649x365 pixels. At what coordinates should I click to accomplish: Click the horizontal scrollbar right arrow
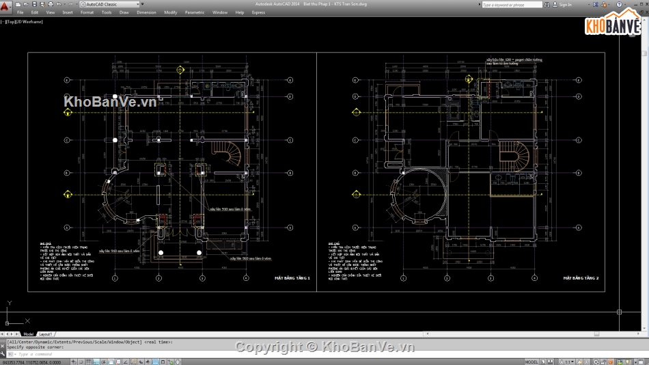[638, 334]
